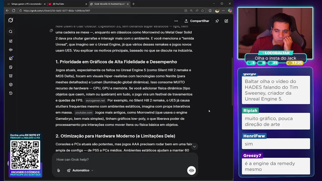Open the Copilot icon in browser toolbar
Image resolution: width=322 pixels, height=181 pixels.
[x=230, y=11]
